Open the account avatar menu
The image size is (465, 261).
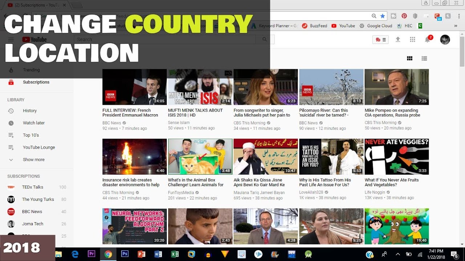(445, 40)
